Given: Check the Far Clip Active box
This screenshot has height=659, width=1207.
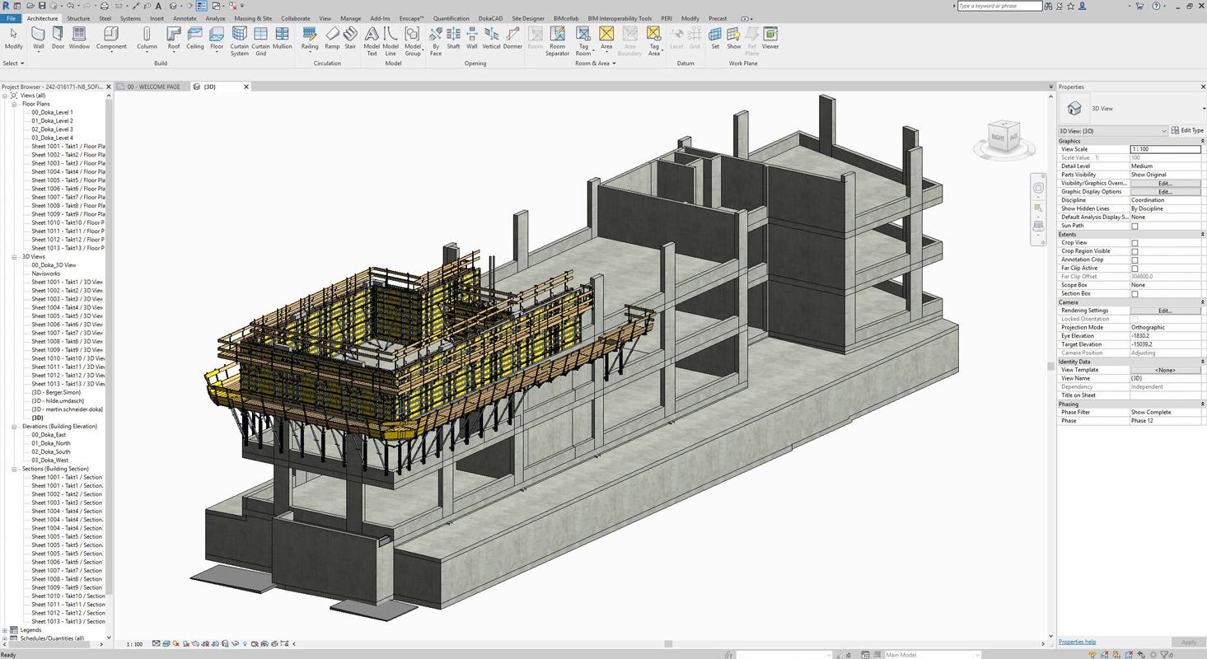Looking at the screenshot, I should tap(1134, 269).
